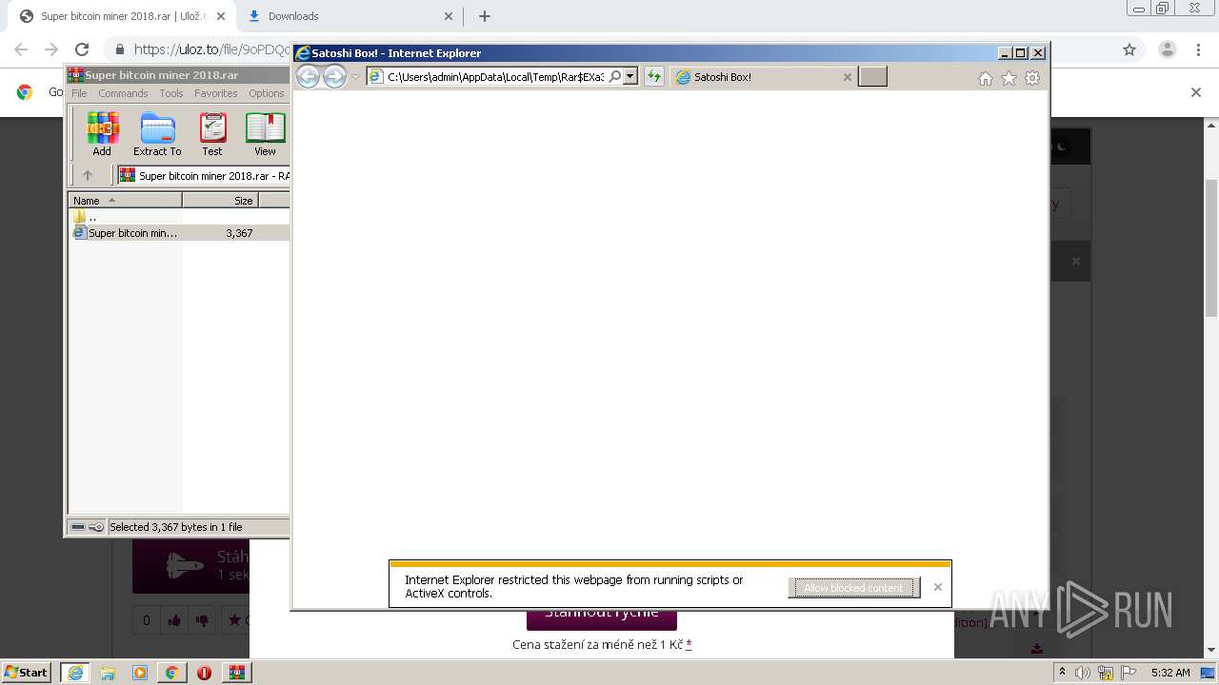Bookmark this page with Chrome star
1219x685 pixels.
(1129, 49)
